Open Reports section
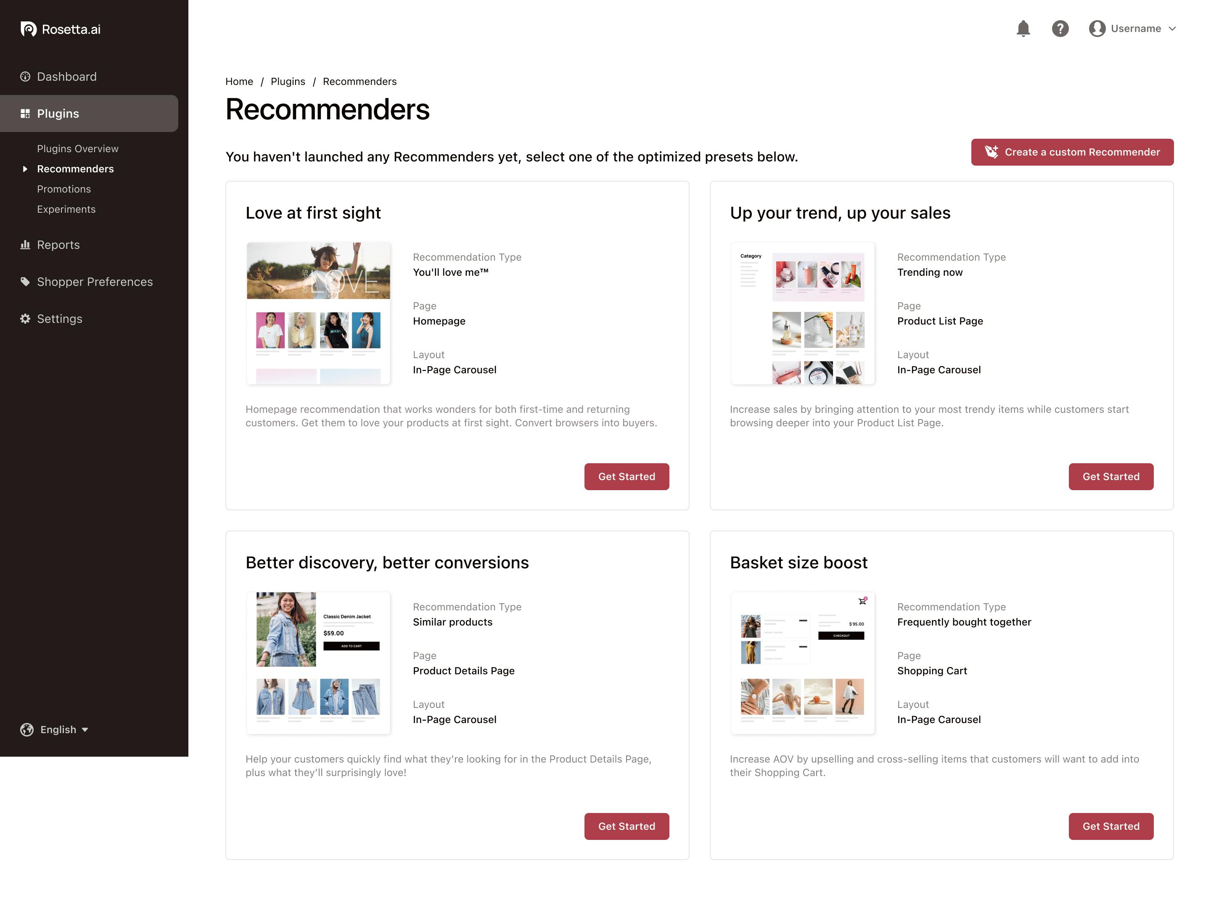Screen dimensions: 1211x908 tap(58, 244)
